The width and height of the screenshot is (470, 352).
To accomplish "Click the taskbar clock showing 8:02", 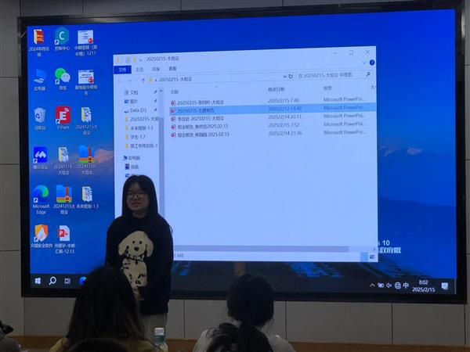I will point(424,285).
